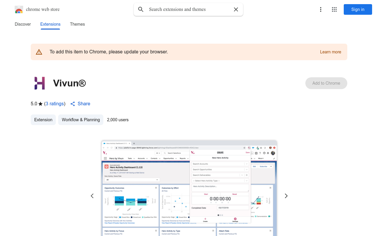Open the 3 ratings link

pos(55,104)
